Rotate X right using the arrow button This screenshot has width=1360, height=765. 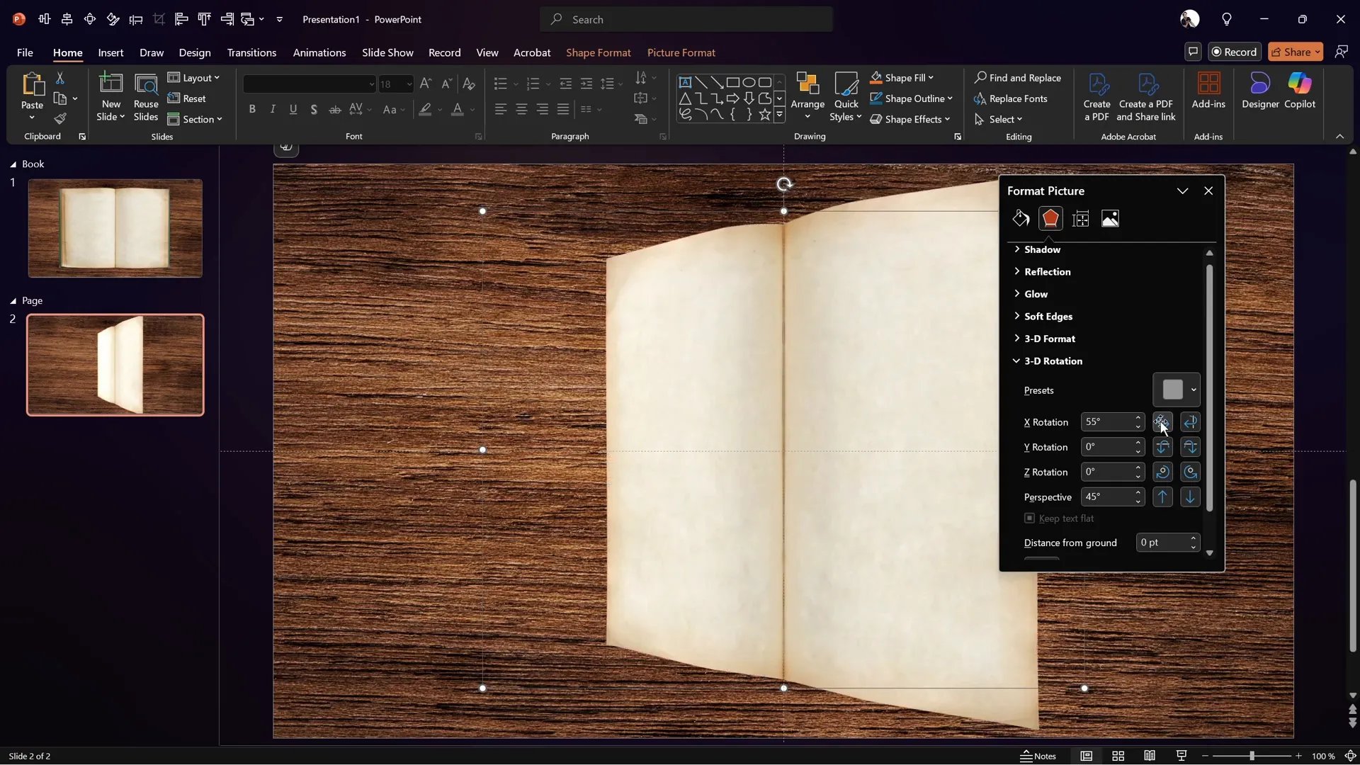1190,422
